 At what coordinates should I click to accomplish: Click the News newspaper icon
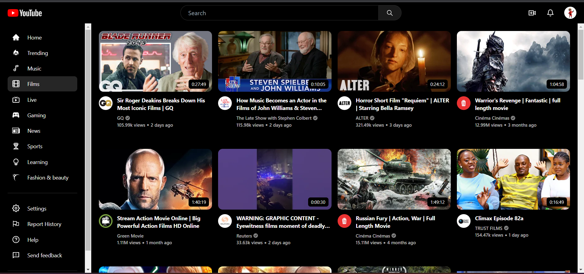pyautogui.click(x=16, y=131)
